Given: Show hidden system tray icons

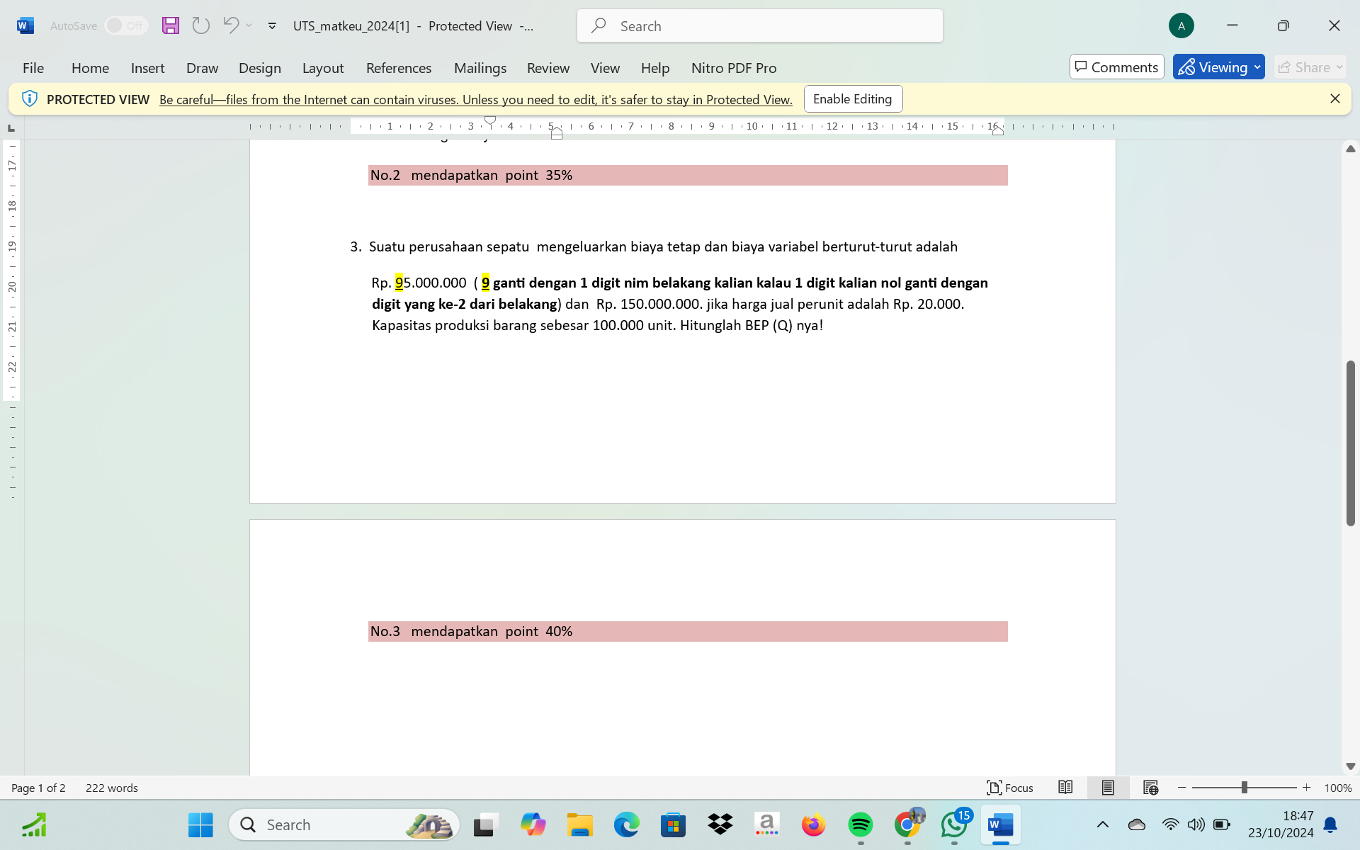Looking at the screenshot, I should (x=1103, y=824).
